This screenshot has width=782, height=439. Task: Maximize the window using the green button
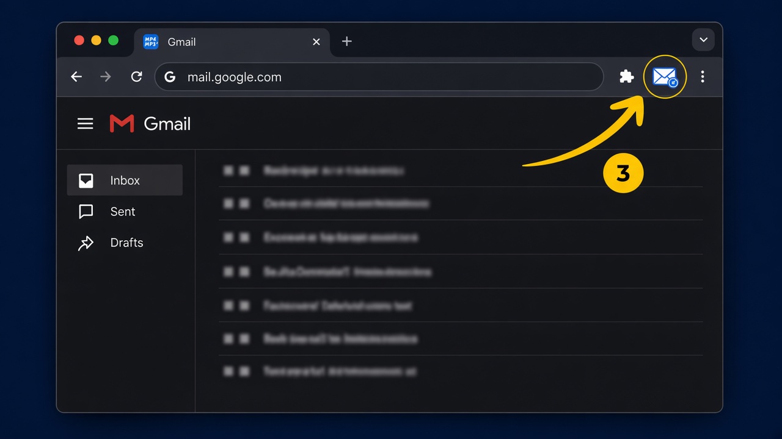point(113,40)
